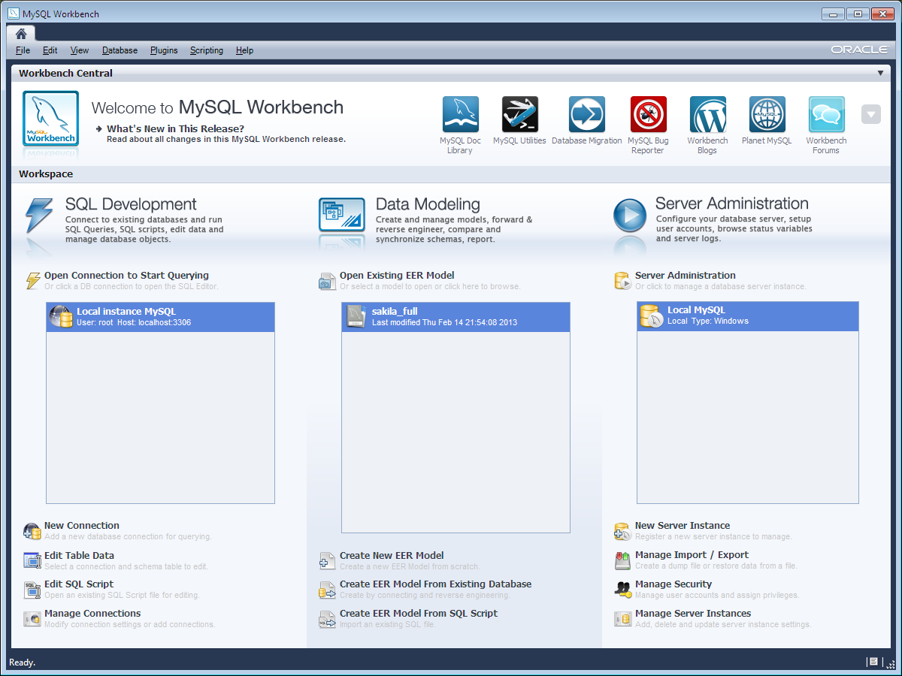Click the SQL Development lightning bolt icon

[x=39, y=216]
